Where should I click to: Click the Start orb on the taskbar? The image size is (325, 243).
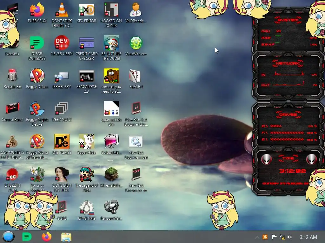(x=8, y=237)
